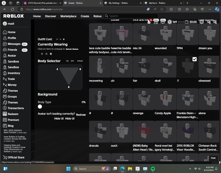Click the taskbar Search box
This screenshot has height=173, width=221.
[x=91, y=169]
